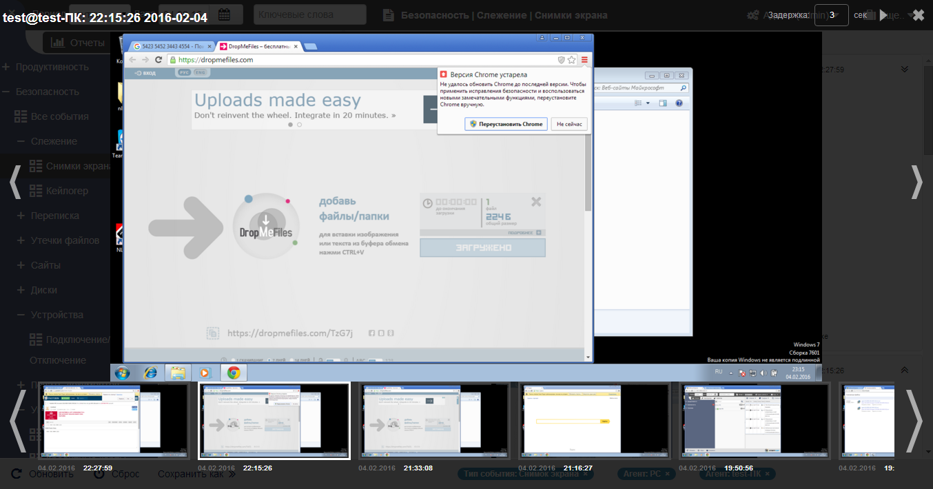Remove the Агент: PC filter tag

coord(667,474)
